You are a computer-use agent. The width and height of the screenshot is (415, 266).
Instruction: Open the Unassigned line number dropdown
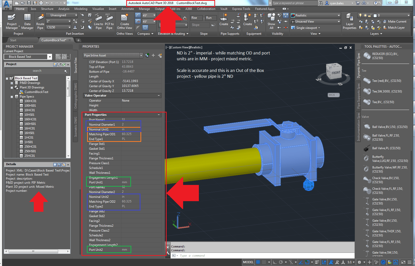click(x=62, y=15)
